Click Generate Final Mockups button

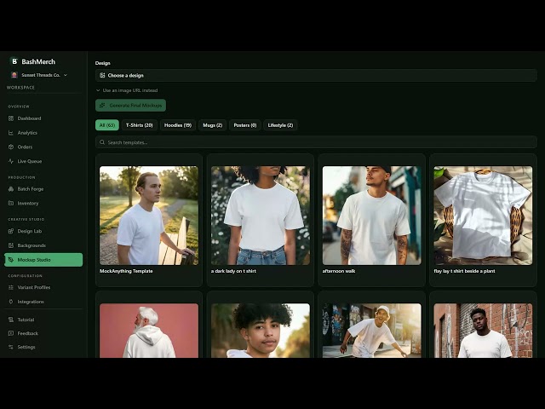click(x=130, y=106)
